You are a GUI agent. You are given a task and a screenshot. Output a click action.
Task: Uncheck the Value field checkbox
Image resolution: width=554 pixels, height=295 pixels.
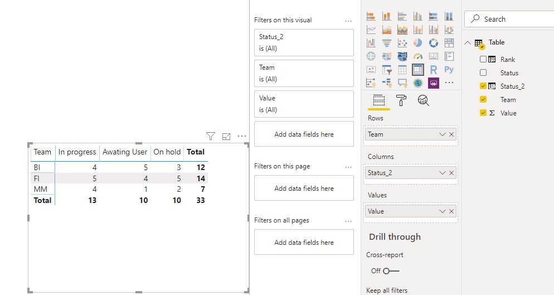(x=483, y=113)
